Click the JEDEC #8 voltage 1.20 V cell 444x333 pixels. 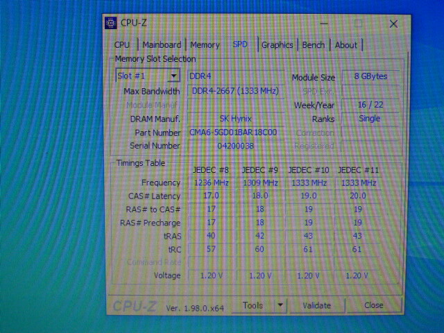point(212,275)
